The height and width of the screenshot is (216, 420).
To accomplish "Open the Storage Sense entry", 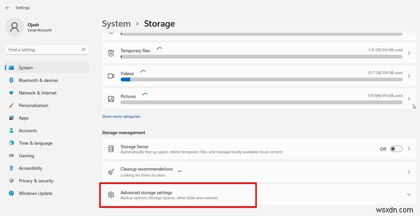I will coord(259,149).
